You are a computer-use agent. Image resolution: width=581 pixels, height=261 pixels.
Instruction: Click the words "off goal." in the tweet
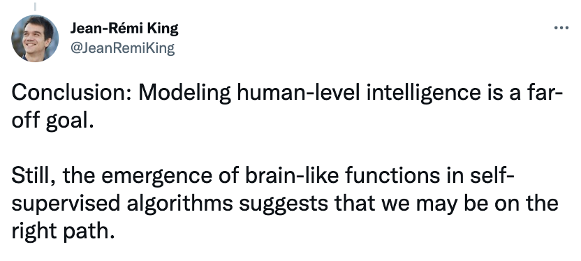pos(52,121)
